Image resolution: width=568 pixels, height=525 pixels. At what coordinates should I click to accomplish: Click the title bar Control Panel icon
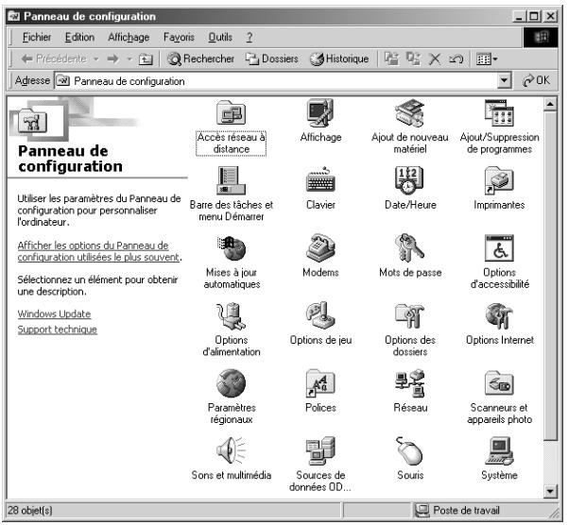coord(14,16)
